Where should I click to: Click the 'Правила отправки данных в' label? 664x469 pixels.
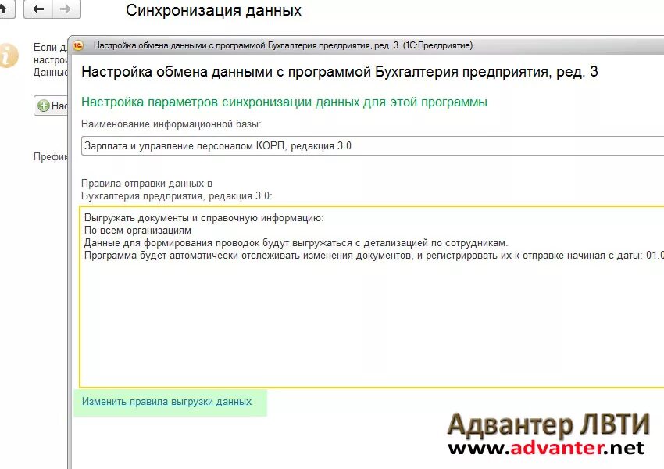(147, 184)
